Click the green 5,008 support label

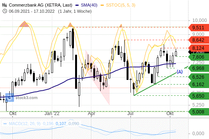click(x=199, y=112)
